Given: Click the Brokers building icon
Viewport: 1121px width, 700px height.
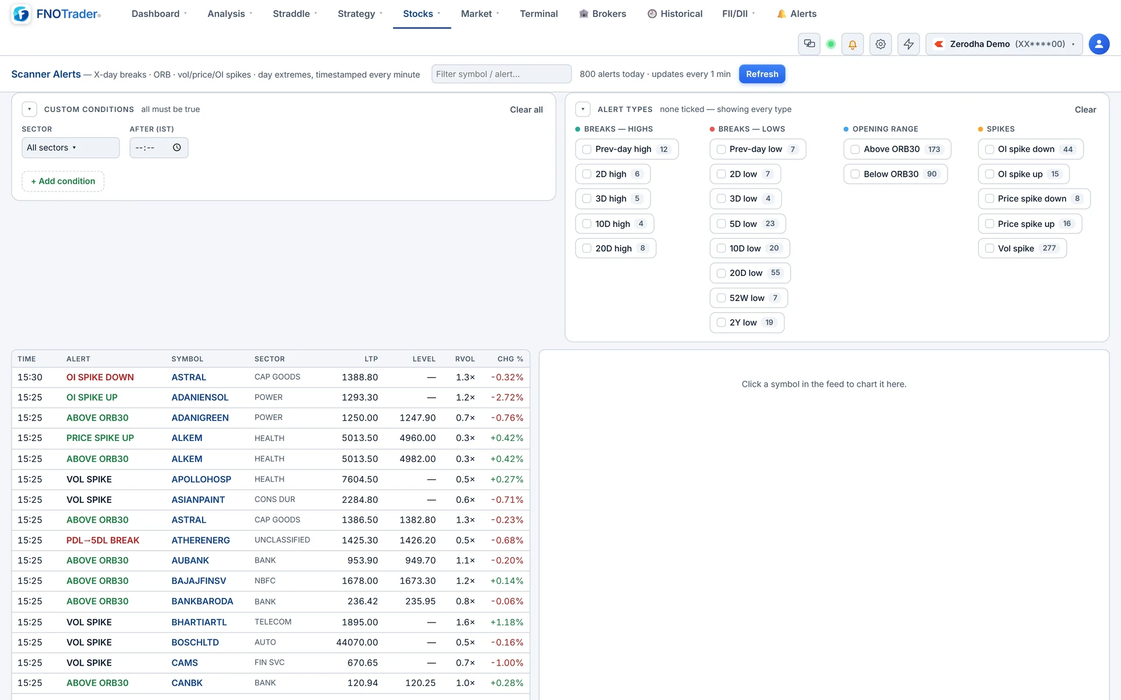Looking at the screenshot, I should click(x=583, y=13).
